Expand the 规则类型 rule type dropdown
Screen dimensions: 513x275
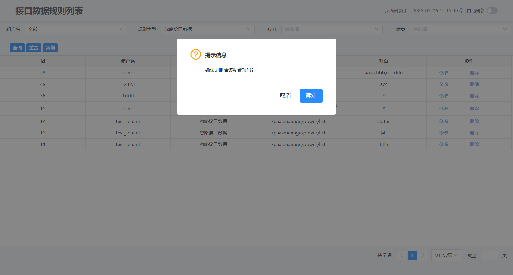(x=207, y=29)
